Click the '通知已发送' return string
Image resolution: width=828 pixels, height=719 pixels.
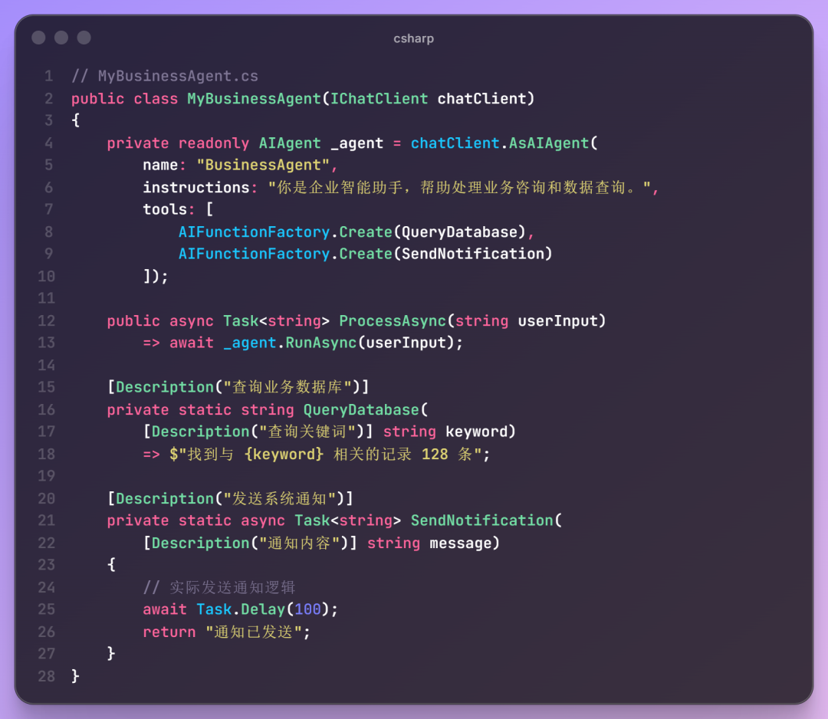(254, 632)
